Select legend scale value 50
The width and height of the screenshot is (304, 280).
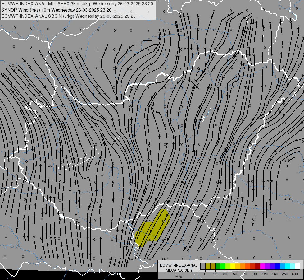(235, 274)
